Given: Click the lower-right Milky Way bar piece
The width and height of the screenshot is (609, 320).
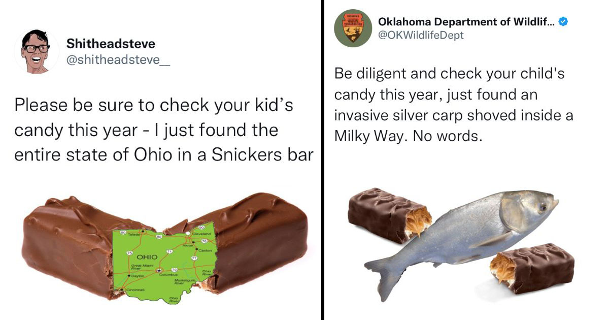Looking at the screenshot, I should tap(532, 267).
